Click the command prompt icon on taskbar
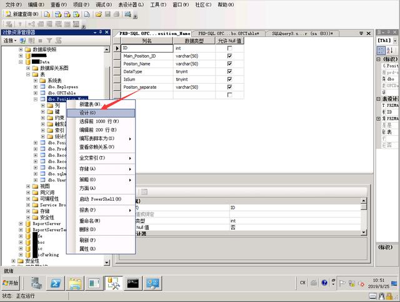The height and width of the screenshot is (302, 400). 133,283
